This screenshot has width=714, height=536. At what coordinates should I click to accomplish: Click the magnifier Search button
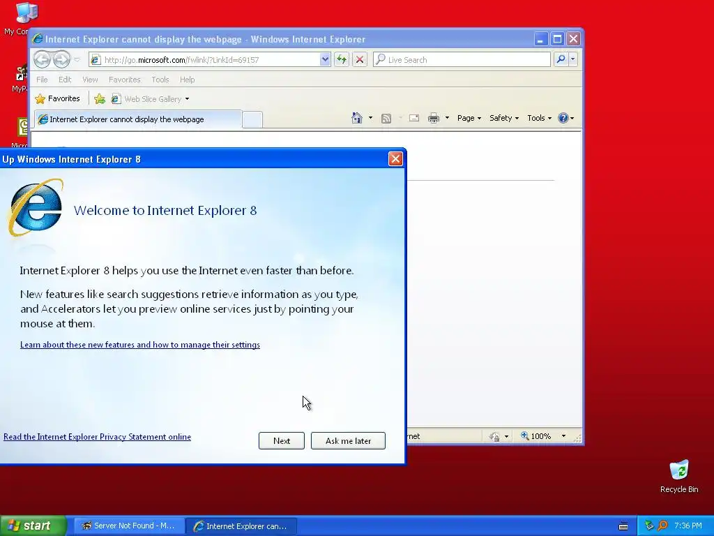click(561, 59)
